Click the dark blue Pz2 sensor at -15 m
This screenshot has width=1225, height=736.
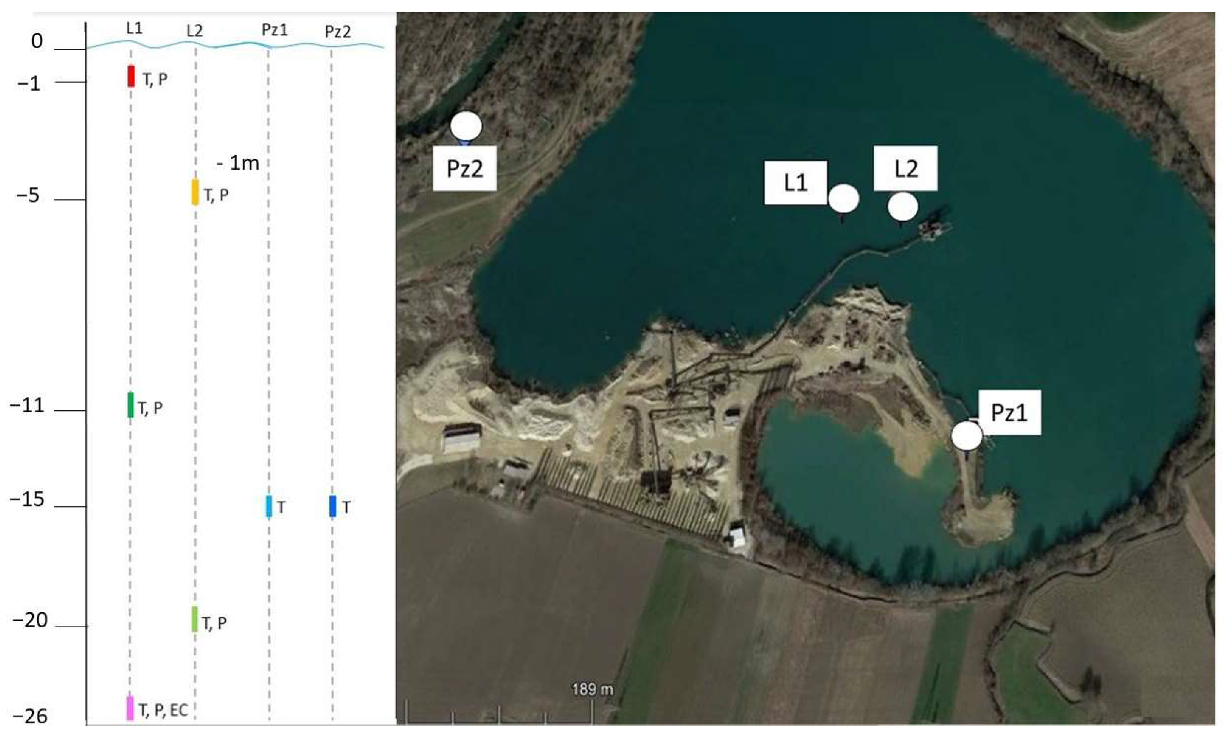(x=332, y=506)
